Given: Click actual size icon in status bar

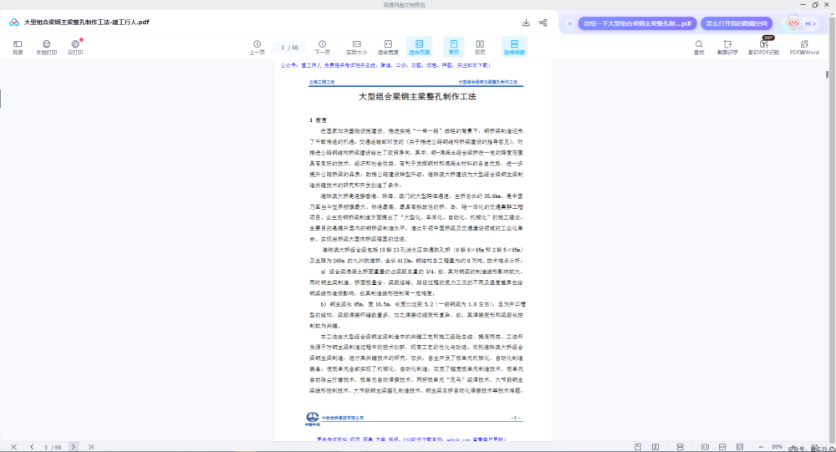Looking at the screenshot, I should click(x=705, y=447).
